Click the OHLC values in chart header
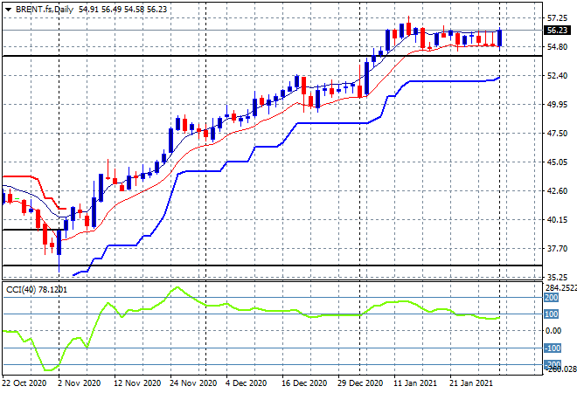 (x=112, y=8)
